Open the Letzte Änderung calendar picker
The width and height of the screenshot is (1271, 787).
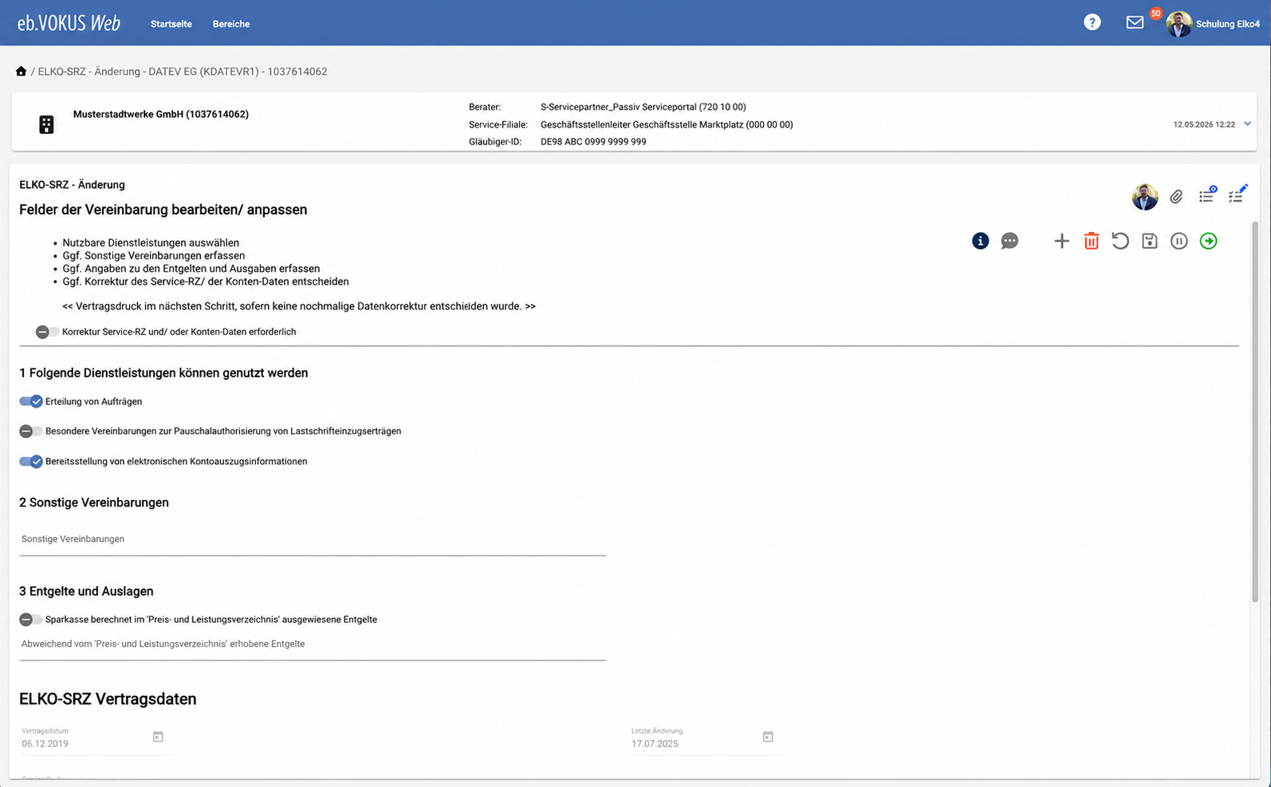tap(768, 737)
